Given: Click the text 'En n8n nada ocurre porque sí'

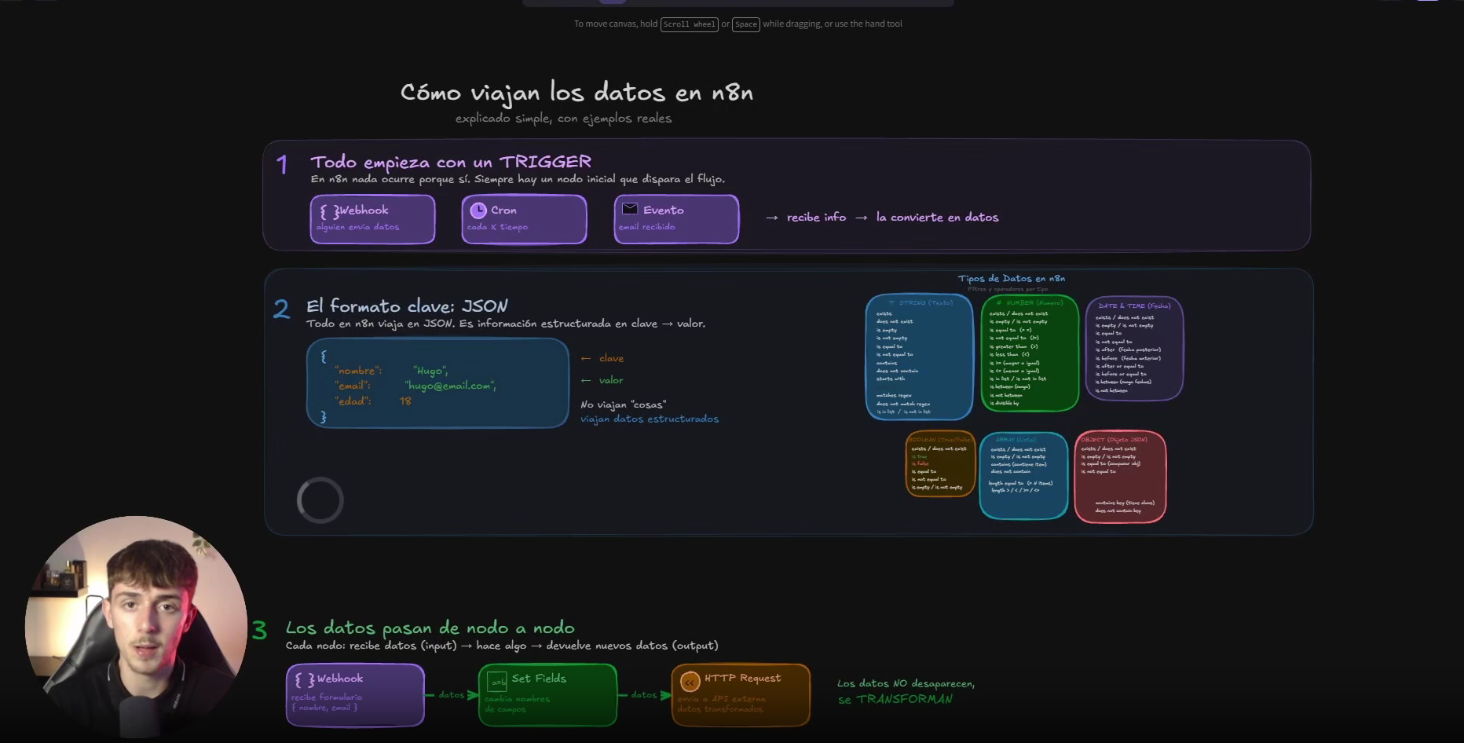Looking at the screenshot, I should point(390,179).
